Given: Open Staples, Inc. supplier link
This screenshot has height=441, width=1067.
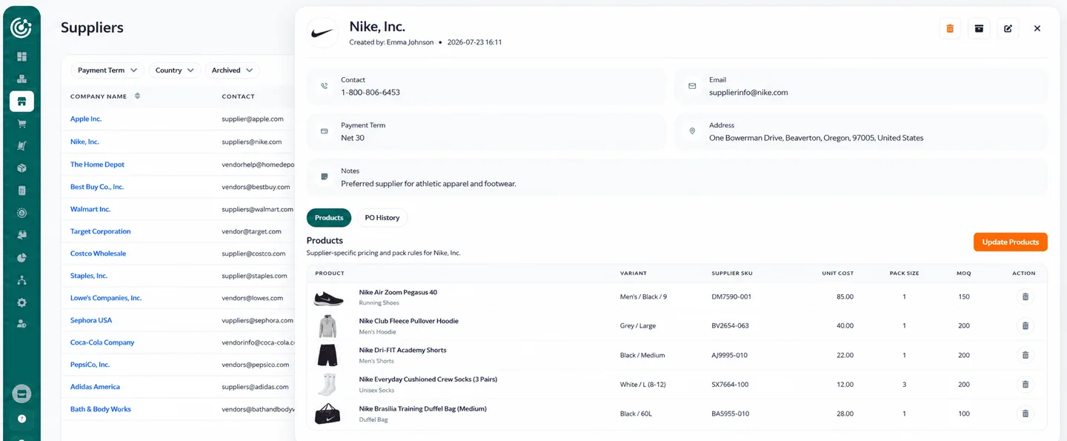Looking at the screenshot, I should pyautogui.click(x=89, y=276).
